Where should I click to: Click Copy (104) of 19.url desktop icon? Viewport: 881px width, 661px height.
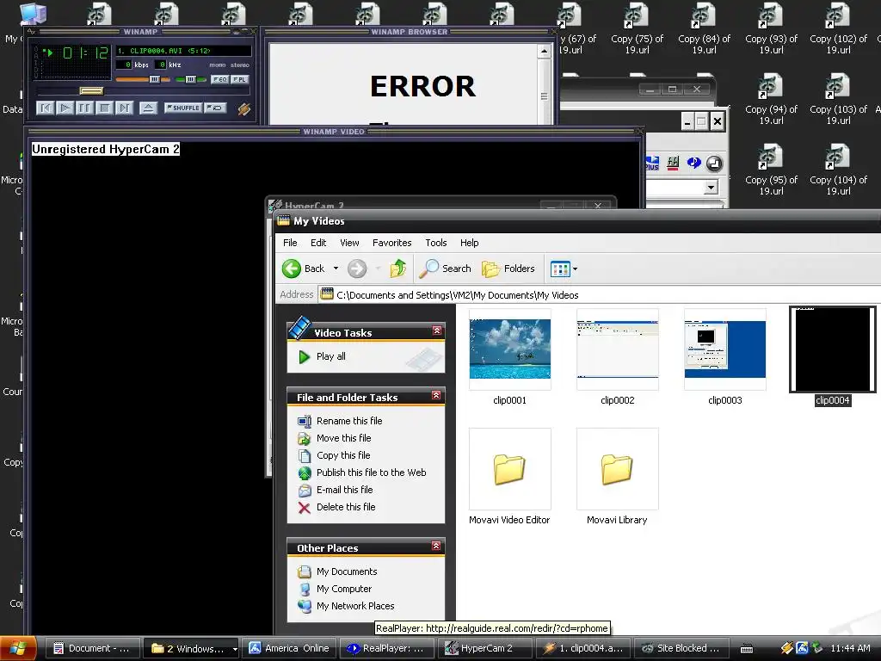pos(838,170)
